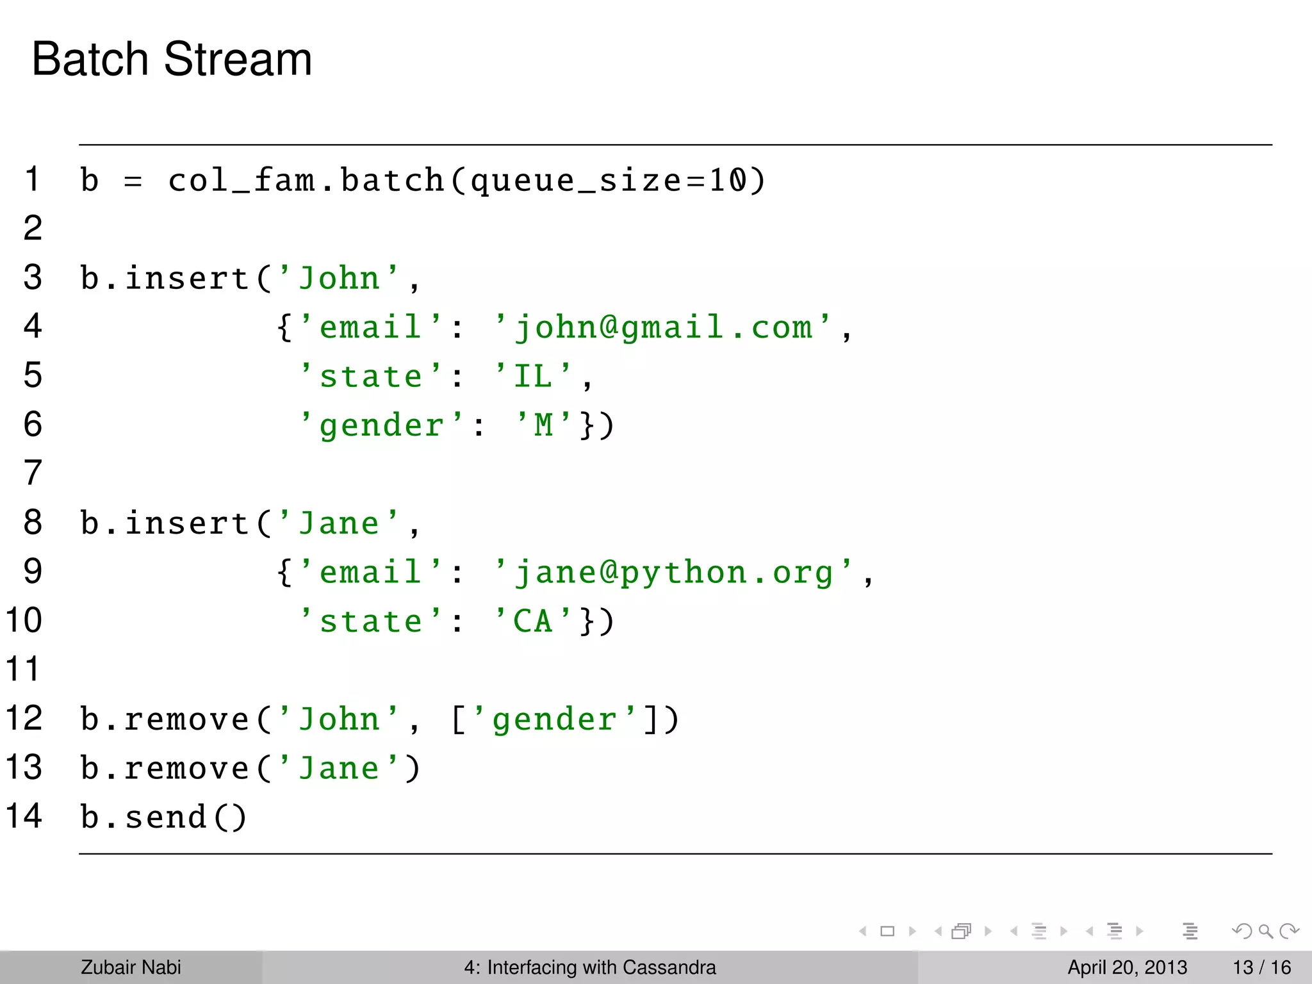Go to previous frame arrow before stacked frames
This screenshot has height=984, width=1312.
point(938,931)
